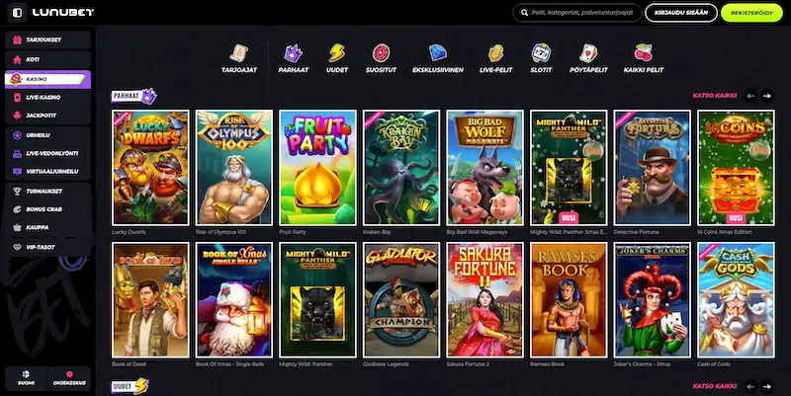This screenshot has width=791, height=396.
Task: Click the previous arrow in the Parhaat section
Action: (750, 96)
